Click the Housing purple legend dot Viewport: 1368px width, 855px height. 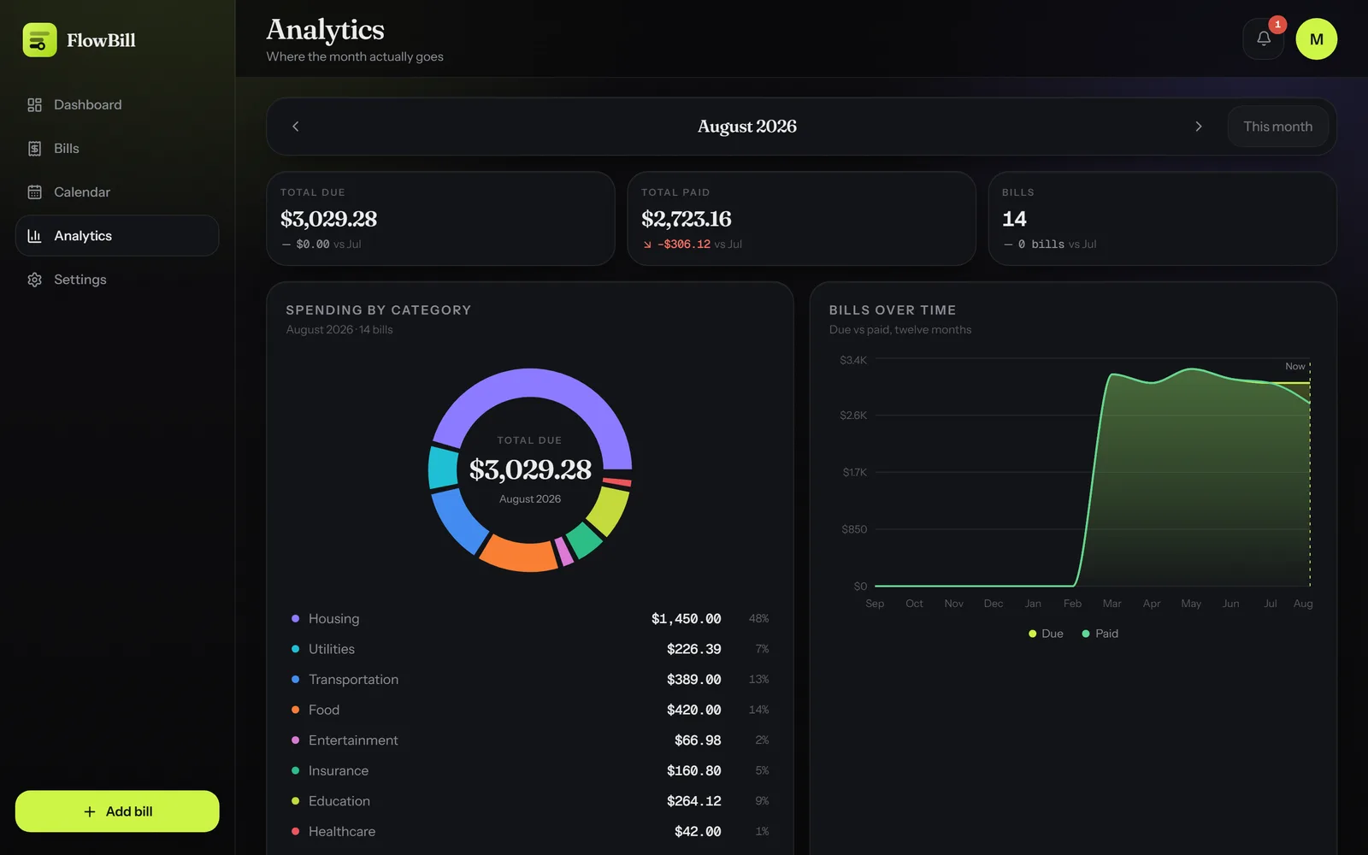click(x=295, y=618)
